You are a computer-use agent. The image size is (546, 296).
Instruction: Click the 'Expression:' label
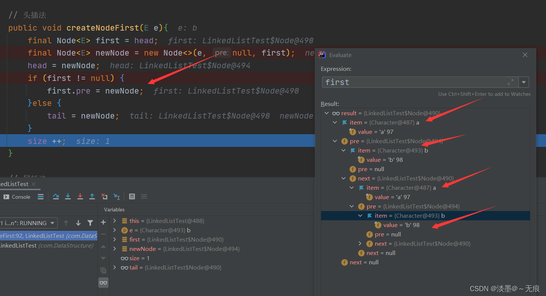click(x=336, y=69)
